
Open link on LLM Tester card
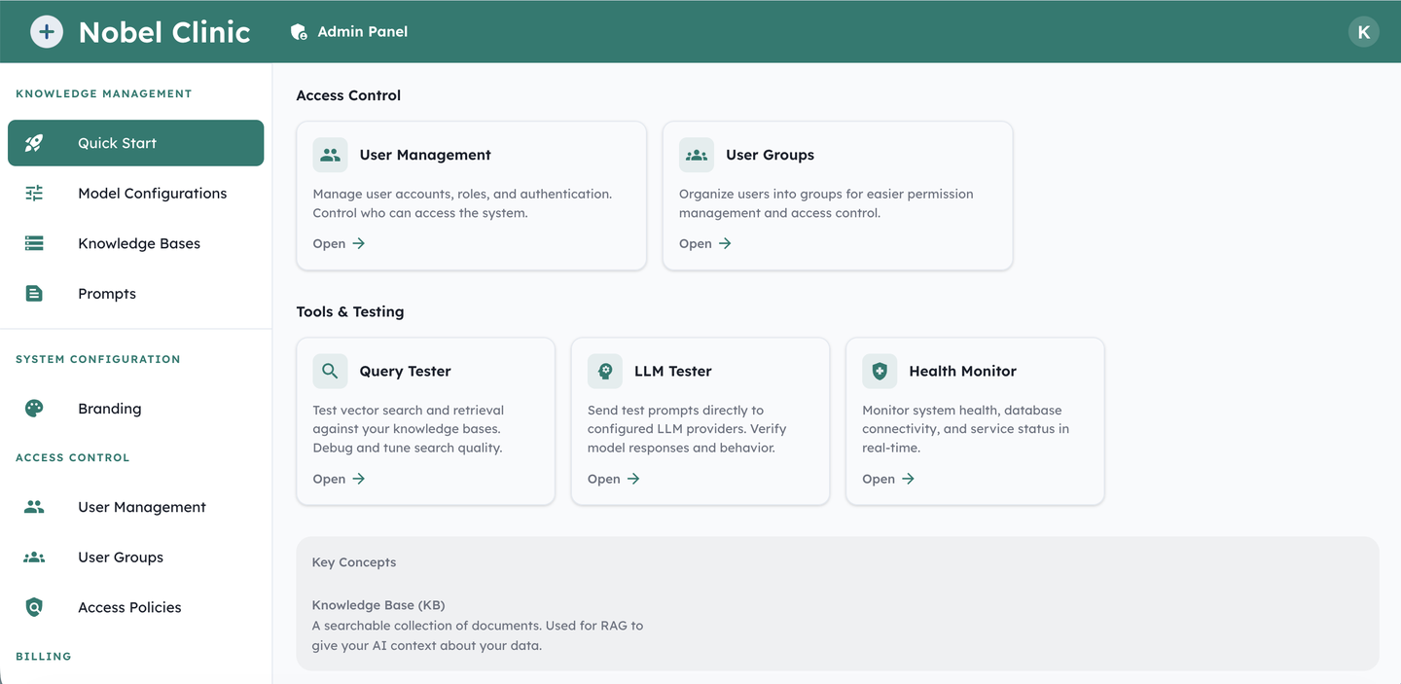(613, 479)
